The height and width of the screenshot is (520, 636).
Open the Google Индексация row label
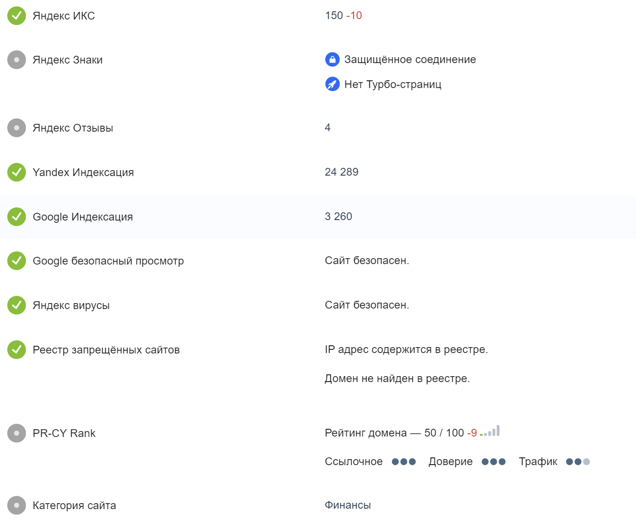pos(83,217)
